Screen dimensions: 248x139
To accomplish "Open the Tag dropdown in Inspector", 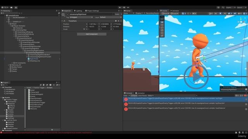I will tap(81, 17).
